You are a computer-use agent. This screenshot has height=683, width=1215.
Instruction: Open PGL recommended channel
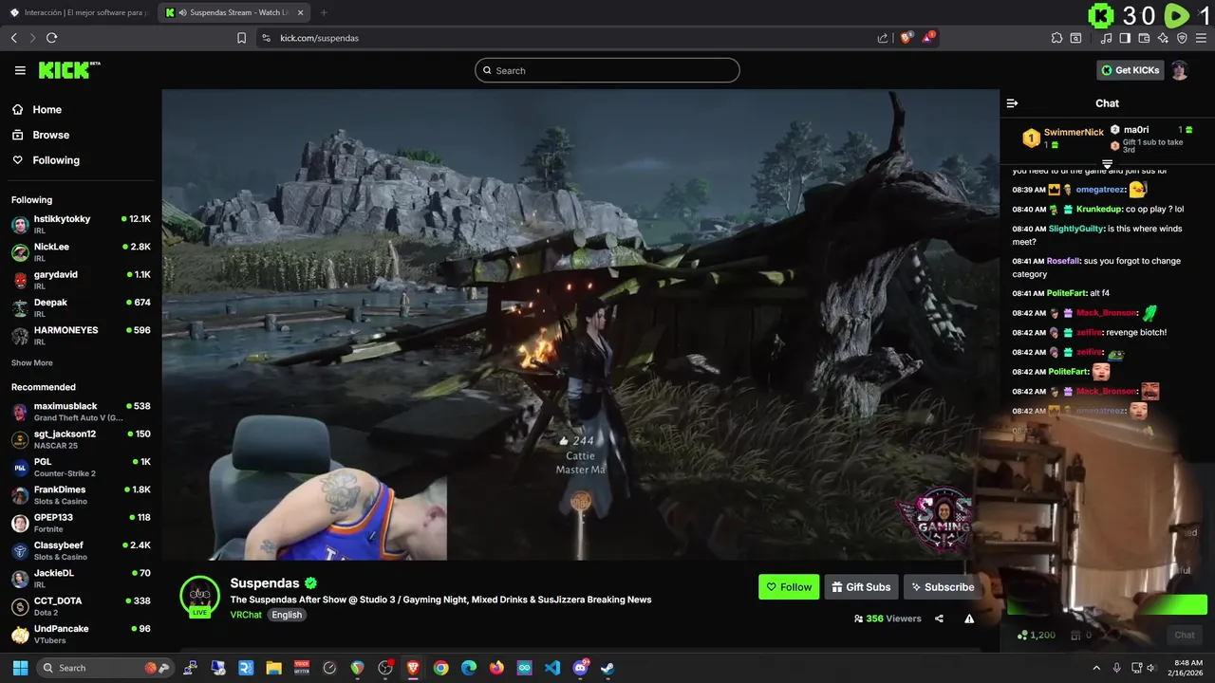click(x=81, y=467)
